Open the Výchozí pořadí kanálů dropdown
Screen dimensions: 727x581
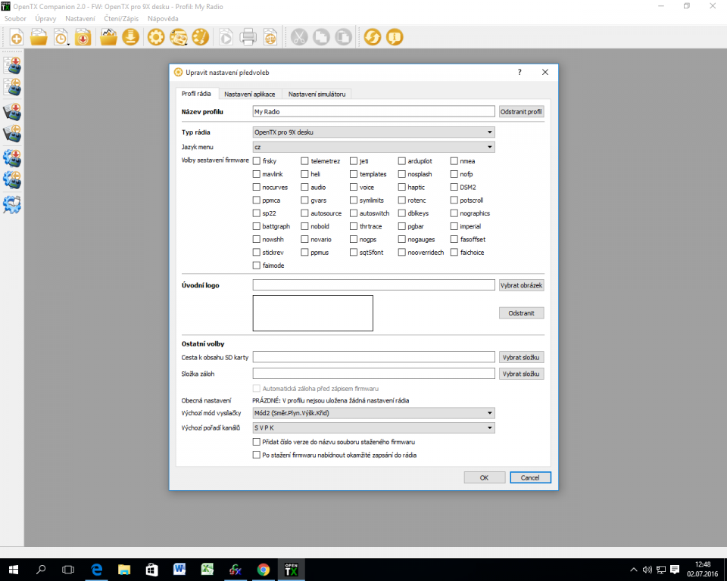coord(374,427)
